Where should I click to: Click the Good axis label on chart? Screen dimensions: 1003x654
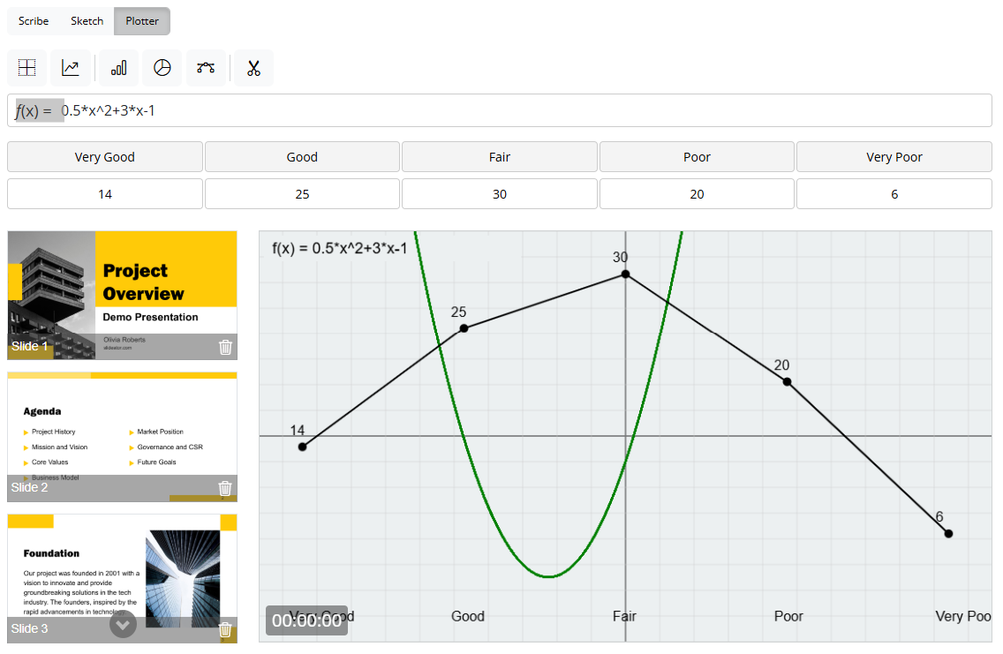tap(468, 616)
